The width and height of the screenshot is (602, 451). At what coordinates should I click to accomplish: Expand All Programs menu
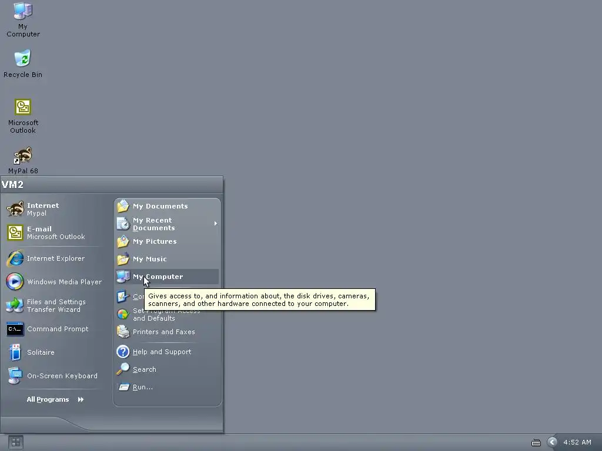point(55,399)
